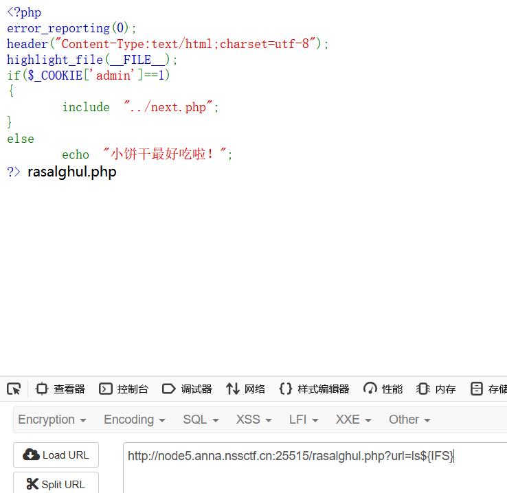507x493 pixels.
Task: Open the 样式编辑器 style editor tab
Action: pyautogui.click(x=314, y=389)
